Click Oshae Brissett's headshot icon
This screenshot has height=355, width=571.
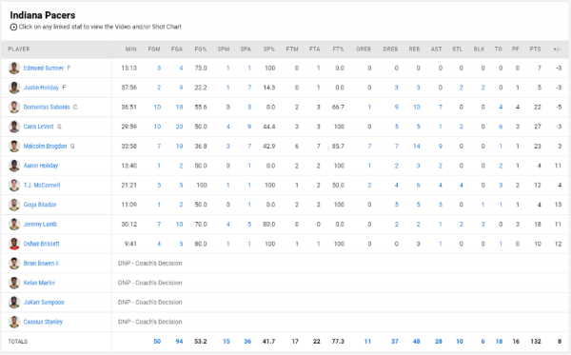tap(14, 244)
